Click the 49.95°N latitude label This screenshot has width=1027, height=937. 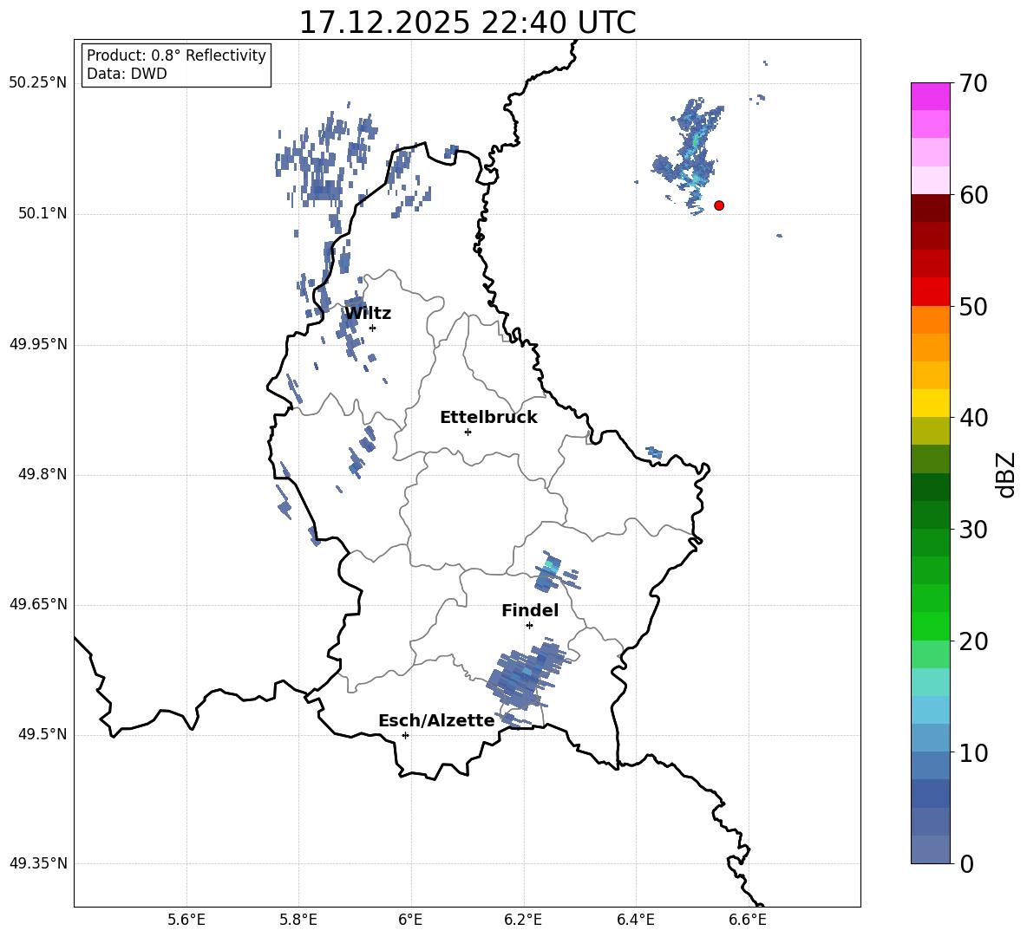pos(37,344)
